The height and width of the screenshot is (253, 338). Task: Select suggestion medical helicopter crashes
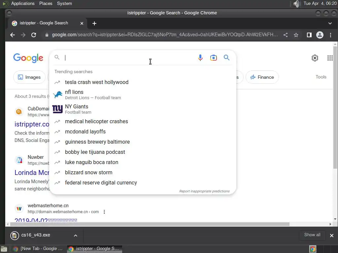(x=143, y=121)
